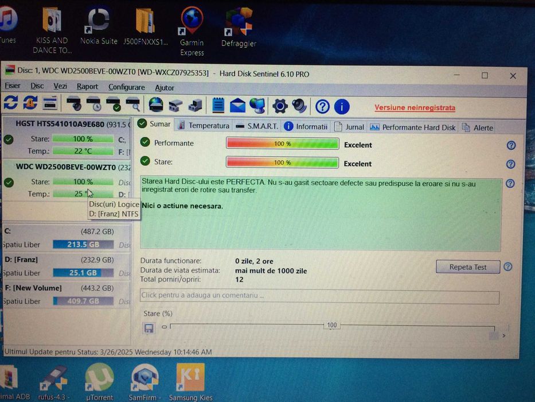The width and height of the screenshot is (535, 402).
Task: Click the disk with clock toolbar icon
Action: [93, 104]
